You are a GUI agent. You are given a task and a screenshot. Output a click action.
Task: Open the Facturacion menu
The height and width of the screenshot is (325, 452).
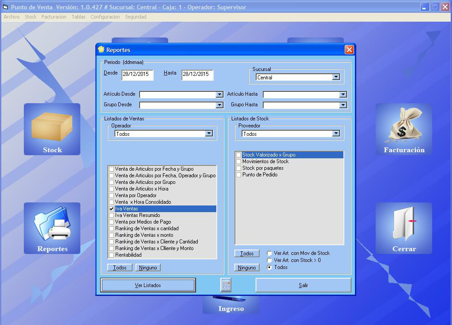click(x=54, y=17)
